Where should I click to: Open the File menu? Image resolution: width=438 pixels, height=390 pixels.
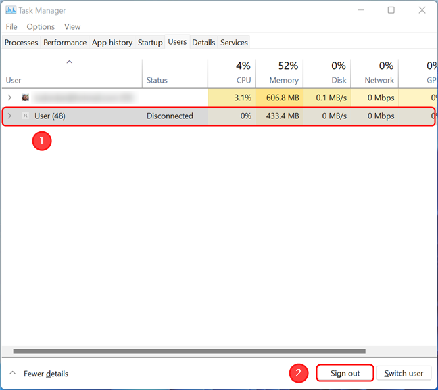click(x=11, y=27)
